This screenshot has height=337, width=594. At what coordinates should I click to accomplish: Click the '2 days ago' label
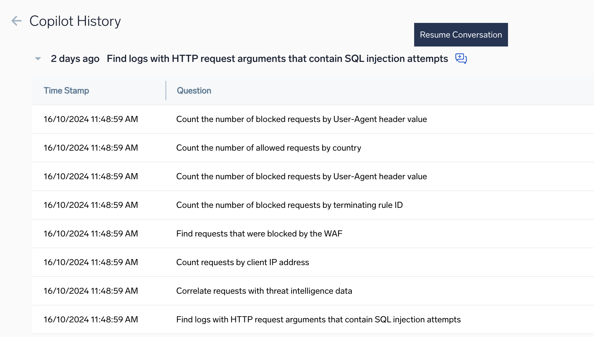pos(75,59)
